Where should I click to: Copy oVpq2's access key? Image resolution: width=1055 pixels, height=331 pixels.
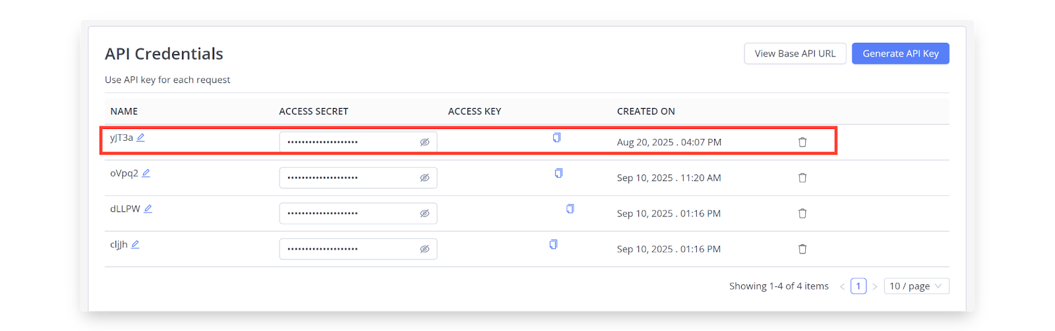point(558,173)
